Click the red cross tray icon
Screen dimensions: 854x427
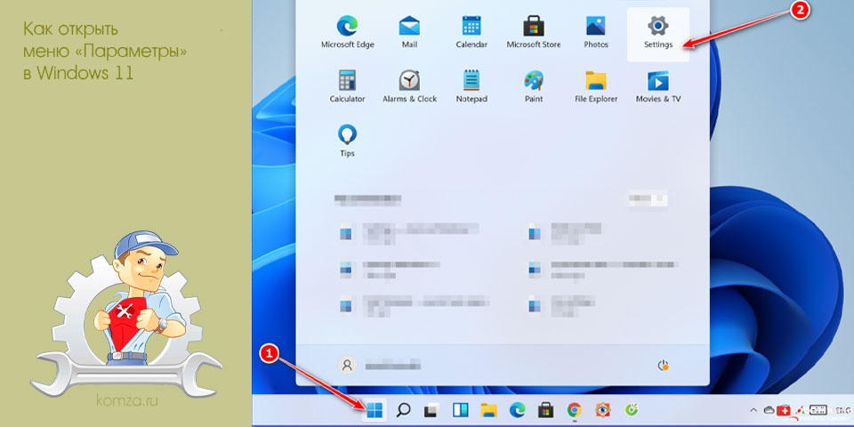(783, 410)
